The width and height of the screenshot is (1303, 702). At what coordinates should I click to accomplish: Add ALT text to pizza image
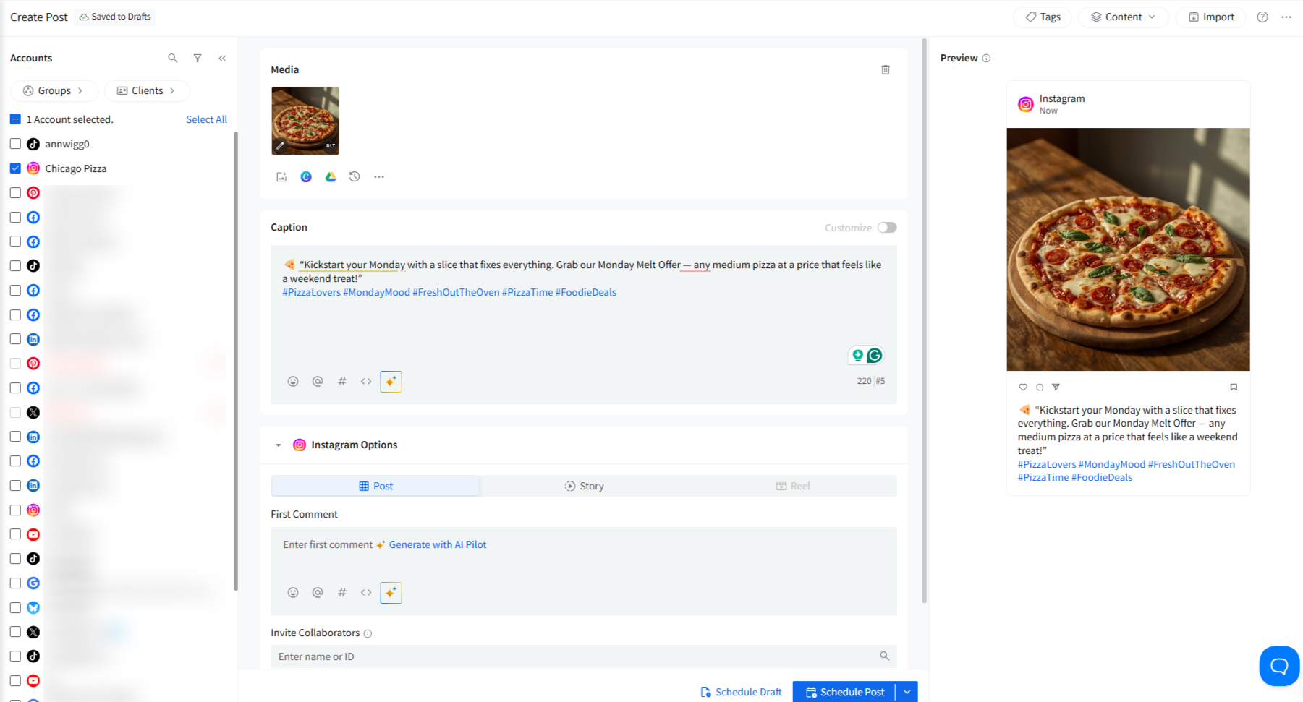coord(331,145)
